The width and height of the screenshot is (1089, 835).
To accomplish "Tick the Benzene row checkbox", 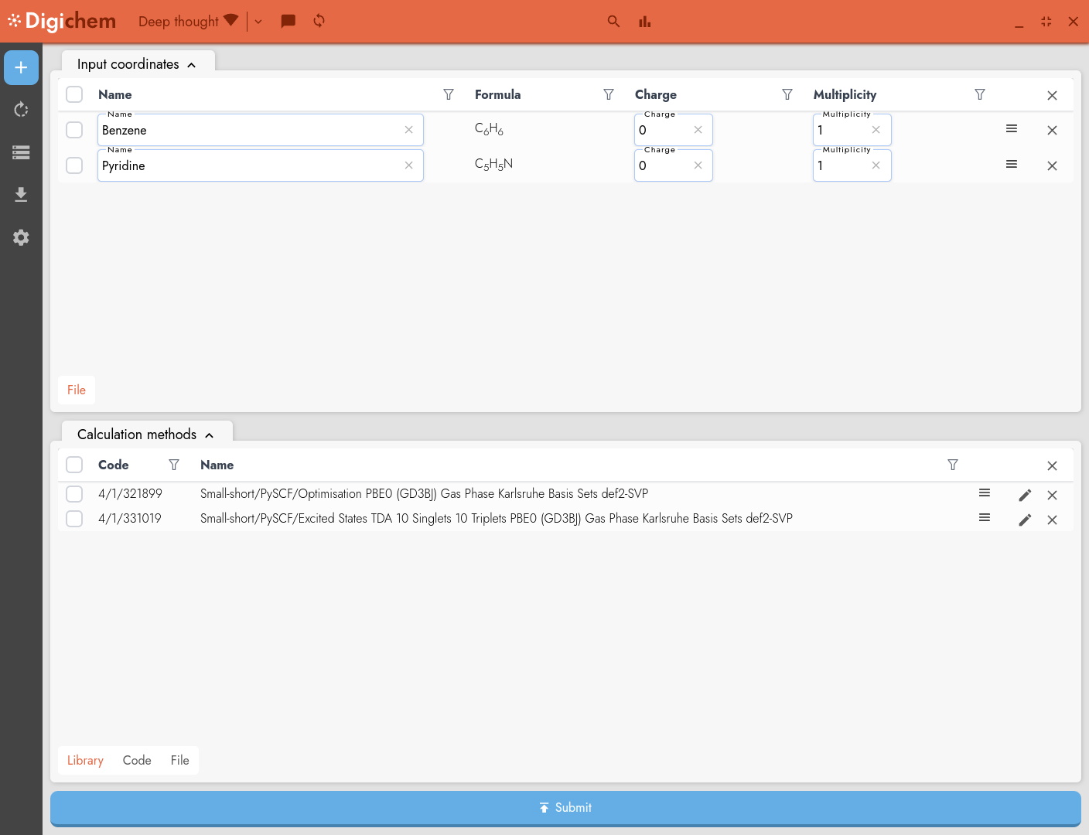I will coord(74,130).
